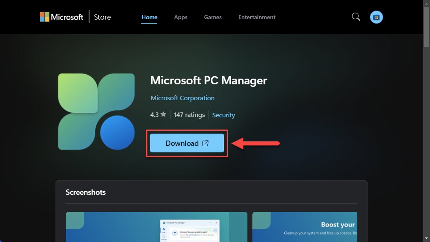Click the Screenshots section heading
430x242 pixels.
pos(86,192)
